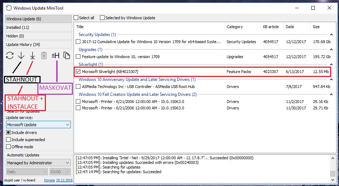This screenshot has height=186, width=339.
Task: Collapse the Anniversary Update Servicing Drivers group
Action: point(331,79)
